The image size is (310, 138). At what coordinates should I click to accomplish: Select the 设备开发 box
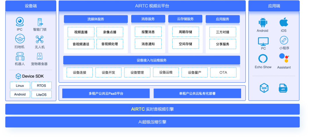108,73
